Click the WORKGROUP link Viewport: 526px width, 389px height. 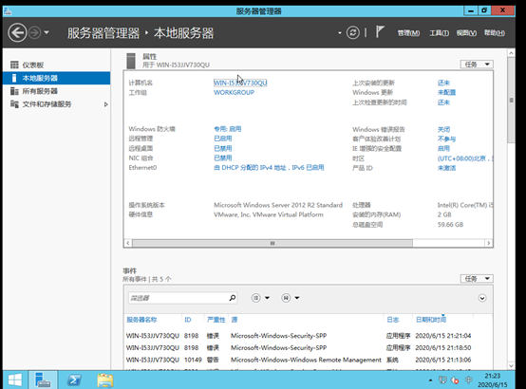pos(234,93)
